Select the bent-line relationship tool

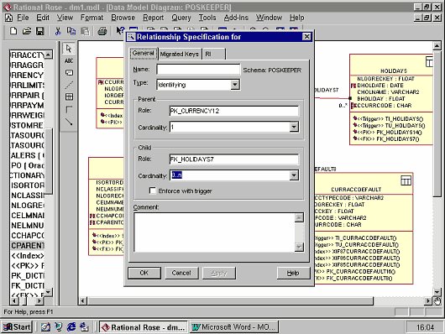69,109
